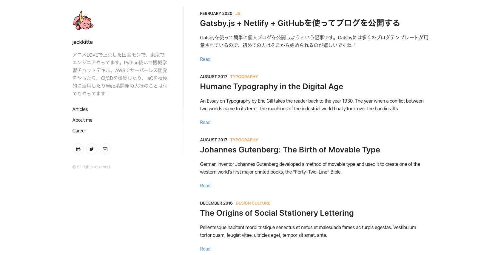Viewport: 495px width, 255px height.
Task: Go to the Articles menu item
Action: (x=80, y=109)
